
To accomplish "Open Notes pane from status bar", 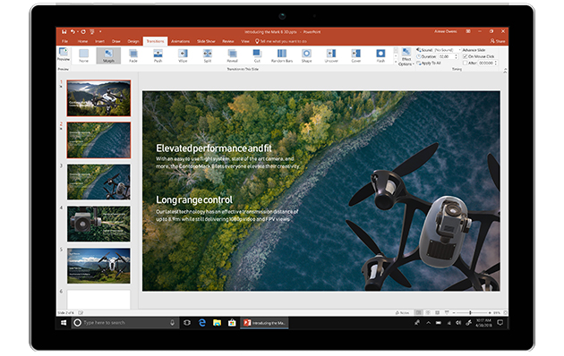I will 402,313.
